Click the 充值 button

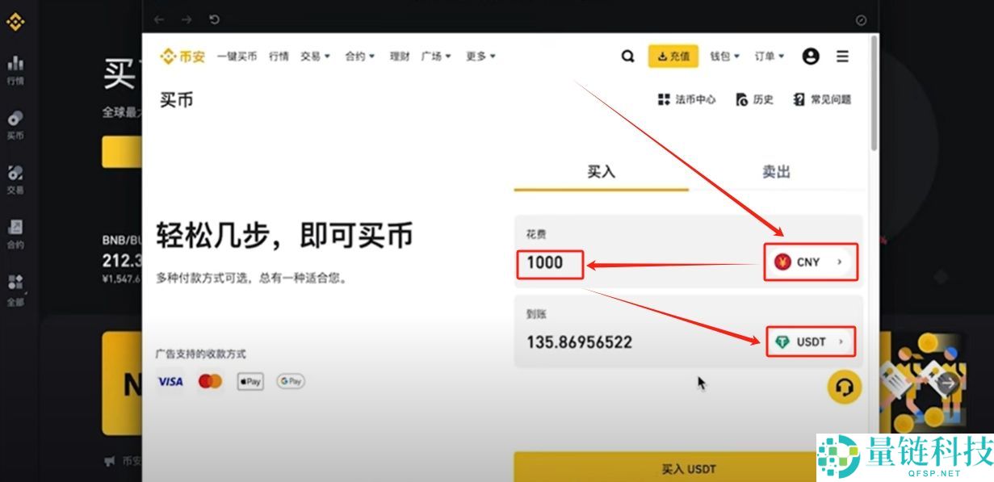click(673, 57)
